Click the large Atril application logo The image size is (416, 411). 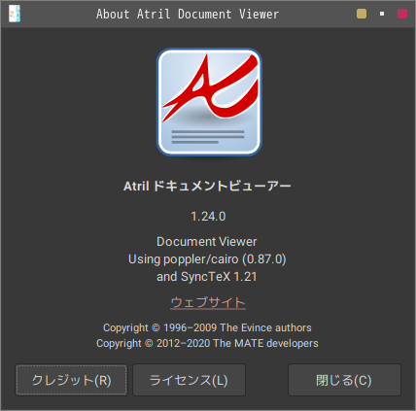click(x=209, y=102)
